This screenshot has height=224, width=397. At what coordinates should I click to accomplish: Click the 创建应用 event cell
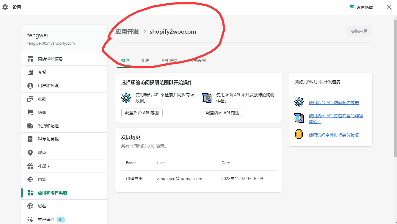click(134, 179)
